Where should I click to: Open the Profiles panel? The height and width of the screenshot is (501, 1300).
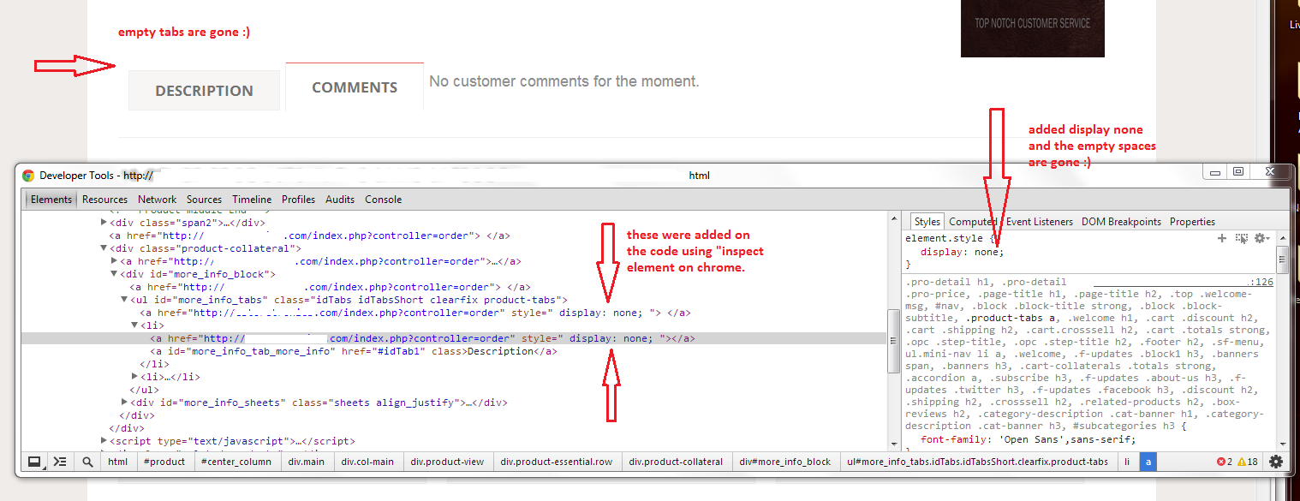coord(299,200)
